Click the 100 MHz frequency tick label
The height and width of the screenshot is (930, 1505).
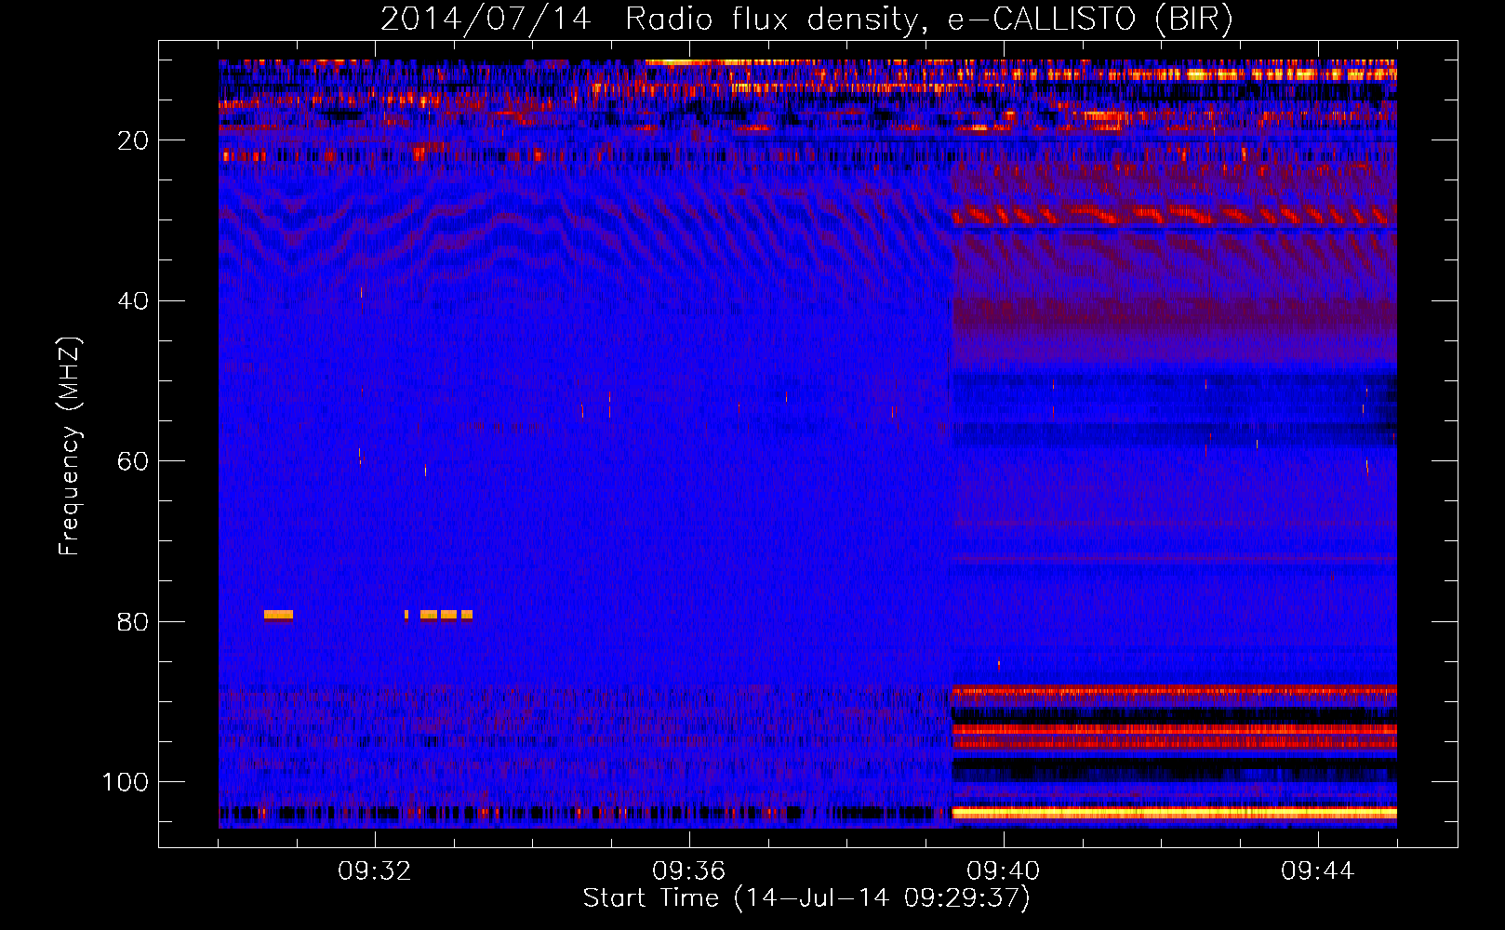(126, 782)
